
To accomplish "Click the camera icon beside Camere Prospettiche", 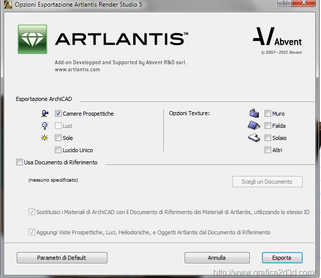I will [x=45, y=114].
